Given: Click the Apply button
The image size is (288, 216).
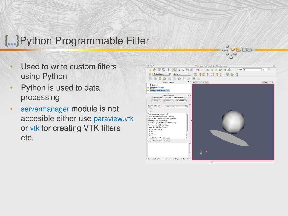Looking at the screenshot, I should click(x=156, y=101).
